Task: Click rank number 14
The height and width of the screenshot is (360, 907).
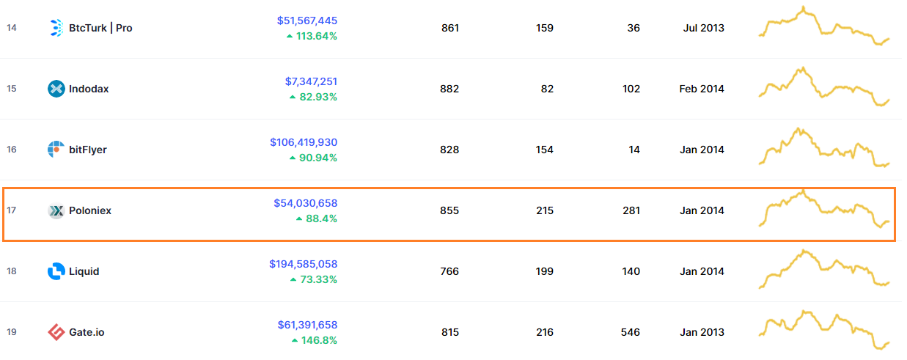Action: [x=12, y=28]
